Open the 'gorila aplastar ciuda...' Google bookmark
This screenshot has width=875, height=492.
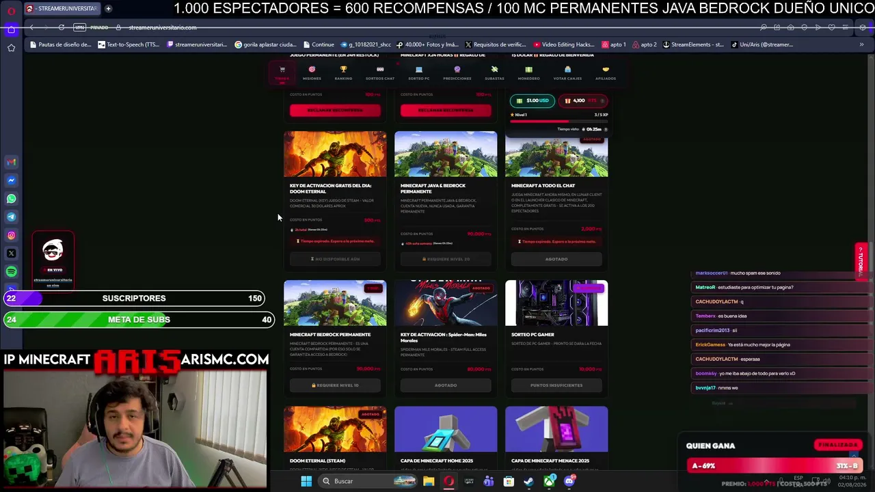coord(266,44)
